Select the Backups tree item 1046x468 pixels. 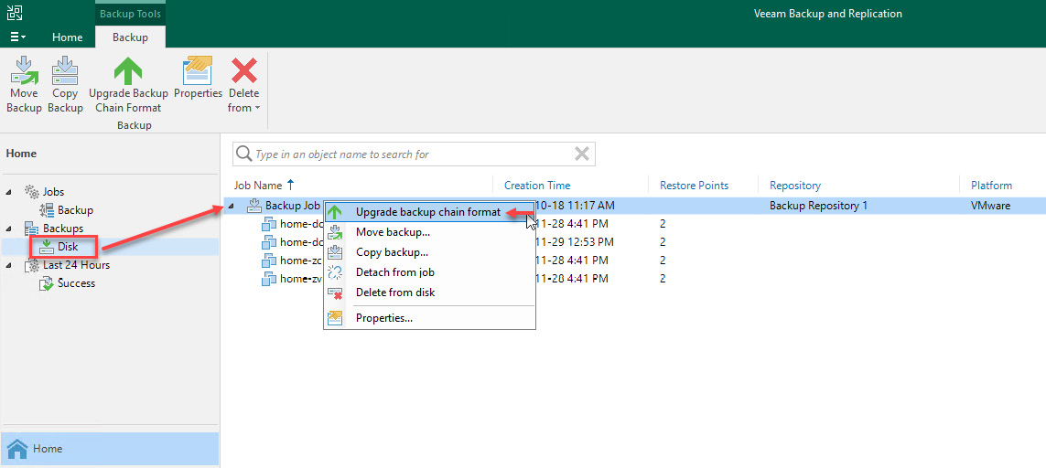(63, 229)
